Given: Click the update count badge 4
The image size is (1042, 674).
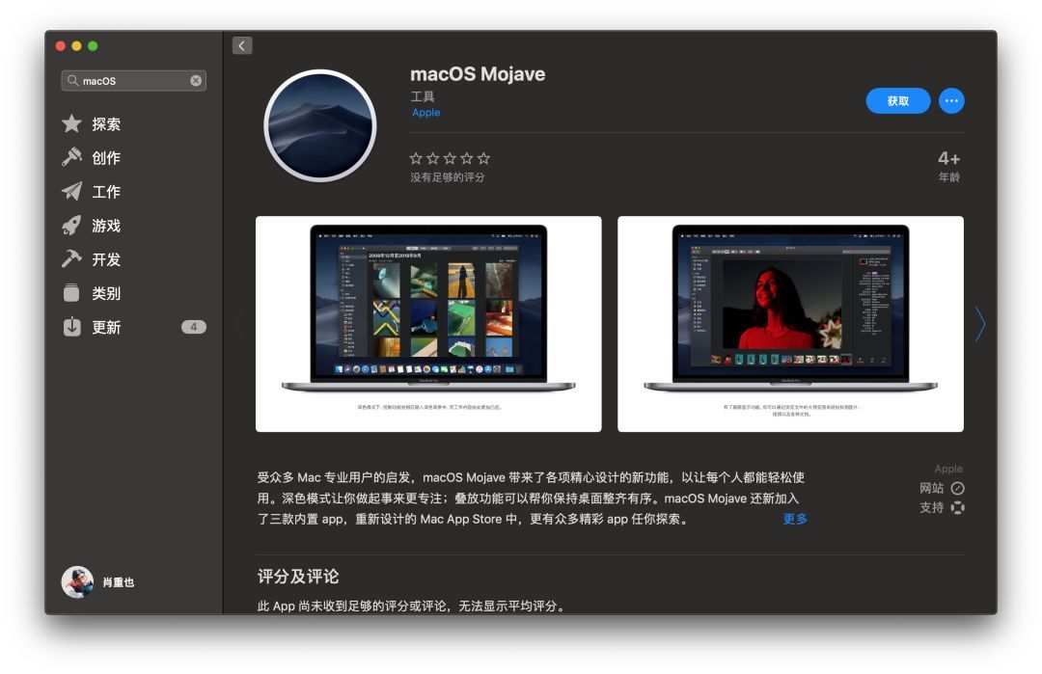Looking at the screenshot, I should [193, 327].
